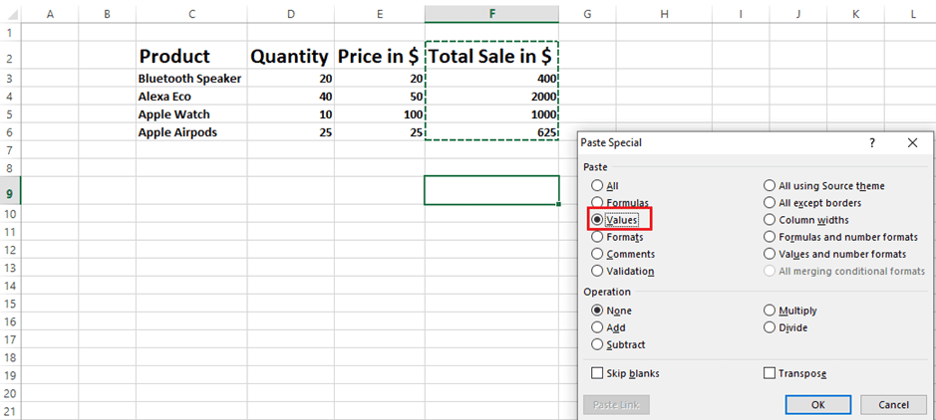The width and height of the screenshot is (936, 420).
Task: Click the Bluetooth Speaker cell
Action: coord(191,79)
